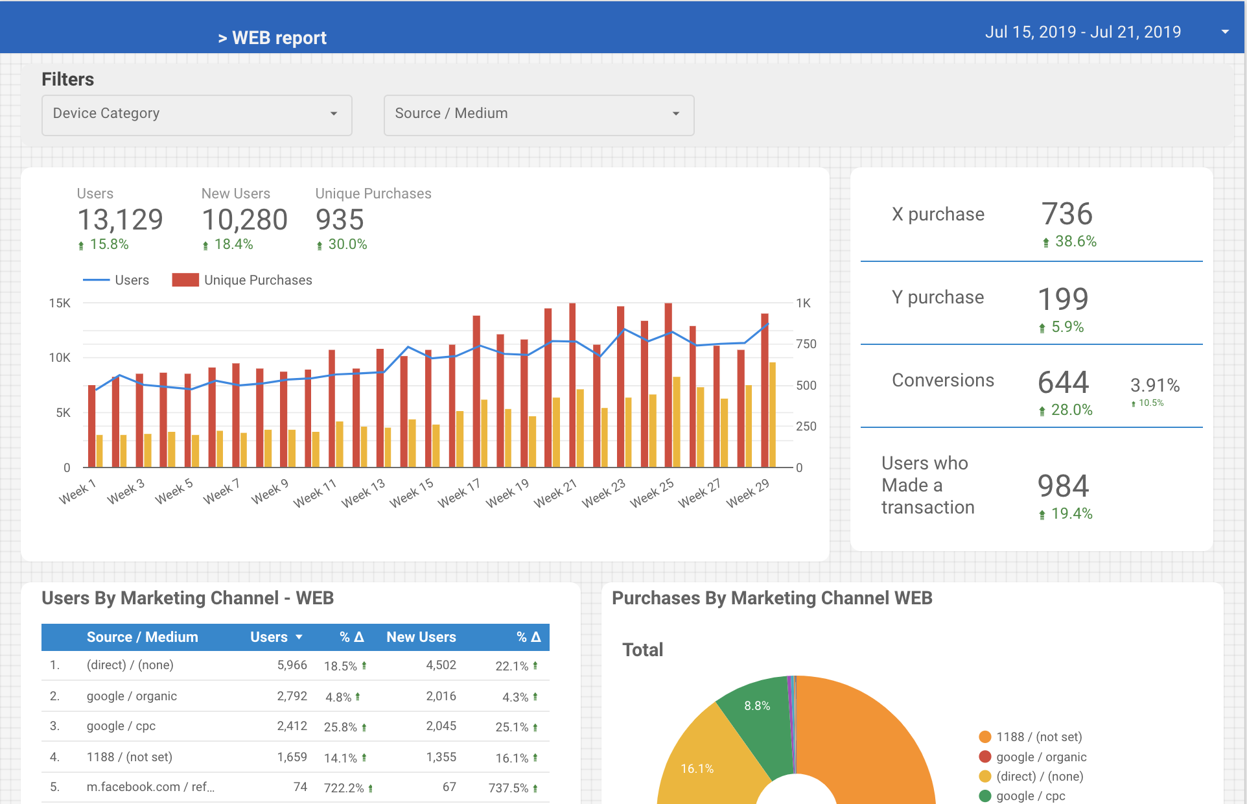Viewport: 1247px width, 804px height.
Task: Click the up-arrow next to 18.5% in table
Action: [x=364, y=666]
